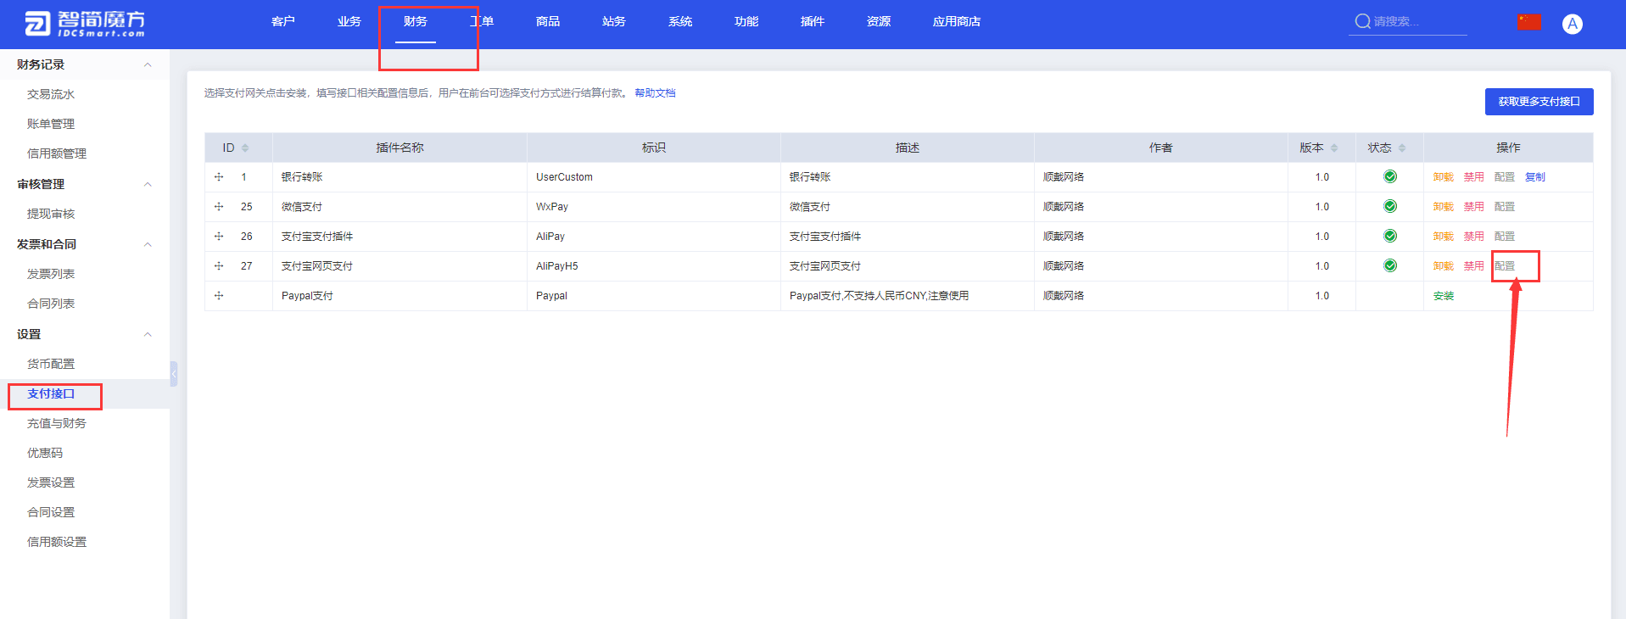Click 配置 for 支付宝网页支付
The image size is (1626, 619).
click(x=1504, y=266)
